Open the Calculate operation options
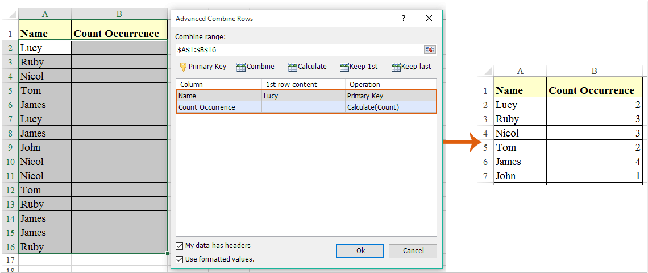Viewport: 648px width, 273px height. coord(308,67)
